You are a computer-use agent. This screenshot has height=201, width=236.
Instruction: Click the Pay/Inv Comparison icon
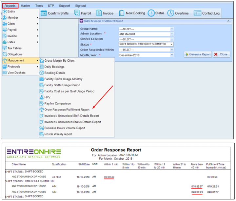42,103
